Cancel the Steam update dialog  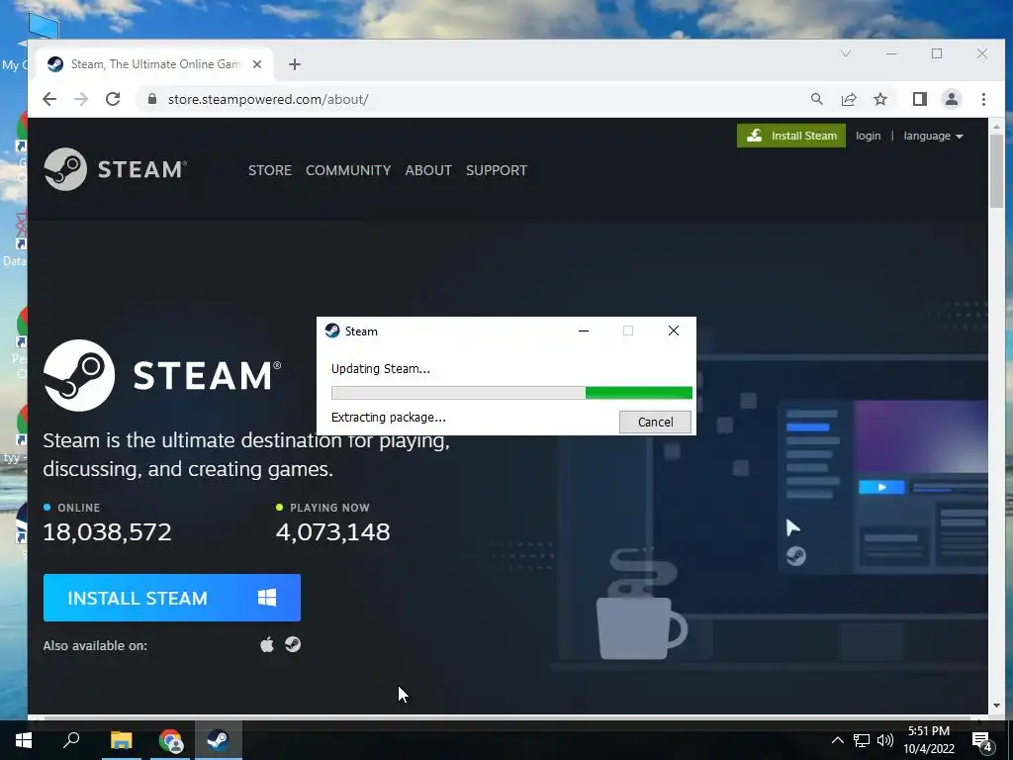(655, 422)
